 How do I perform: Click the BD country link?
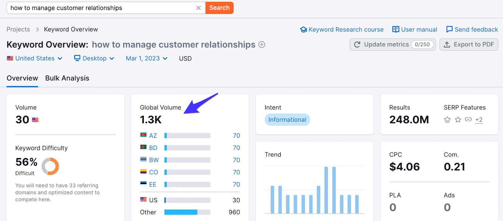pyautogui.click(x=153, y=148)
